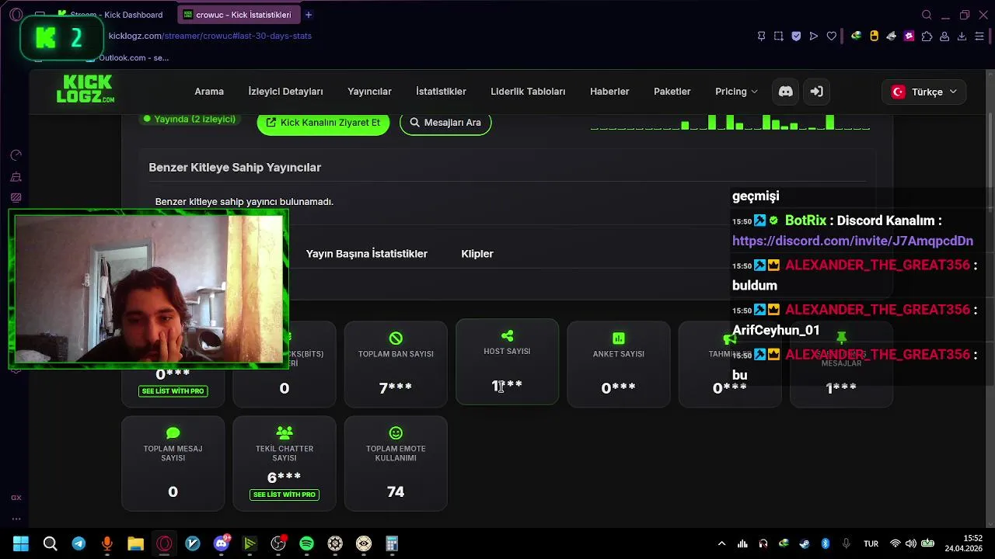Viewport: 995px width, 559px height.
Task: Open Opera sidebar GX corner icon
Action: [16, 498]
